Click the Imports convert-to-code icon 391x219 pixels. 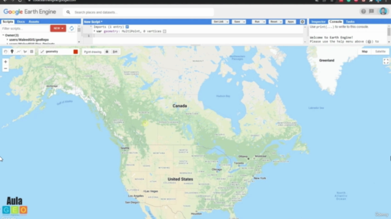(127, 27)
